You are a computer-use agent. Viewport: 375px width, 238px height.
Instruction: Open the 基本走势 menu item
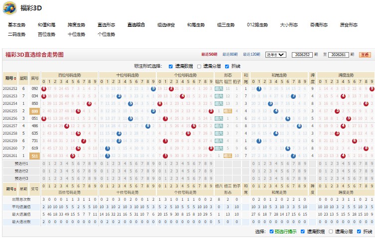tap(16, 25)
